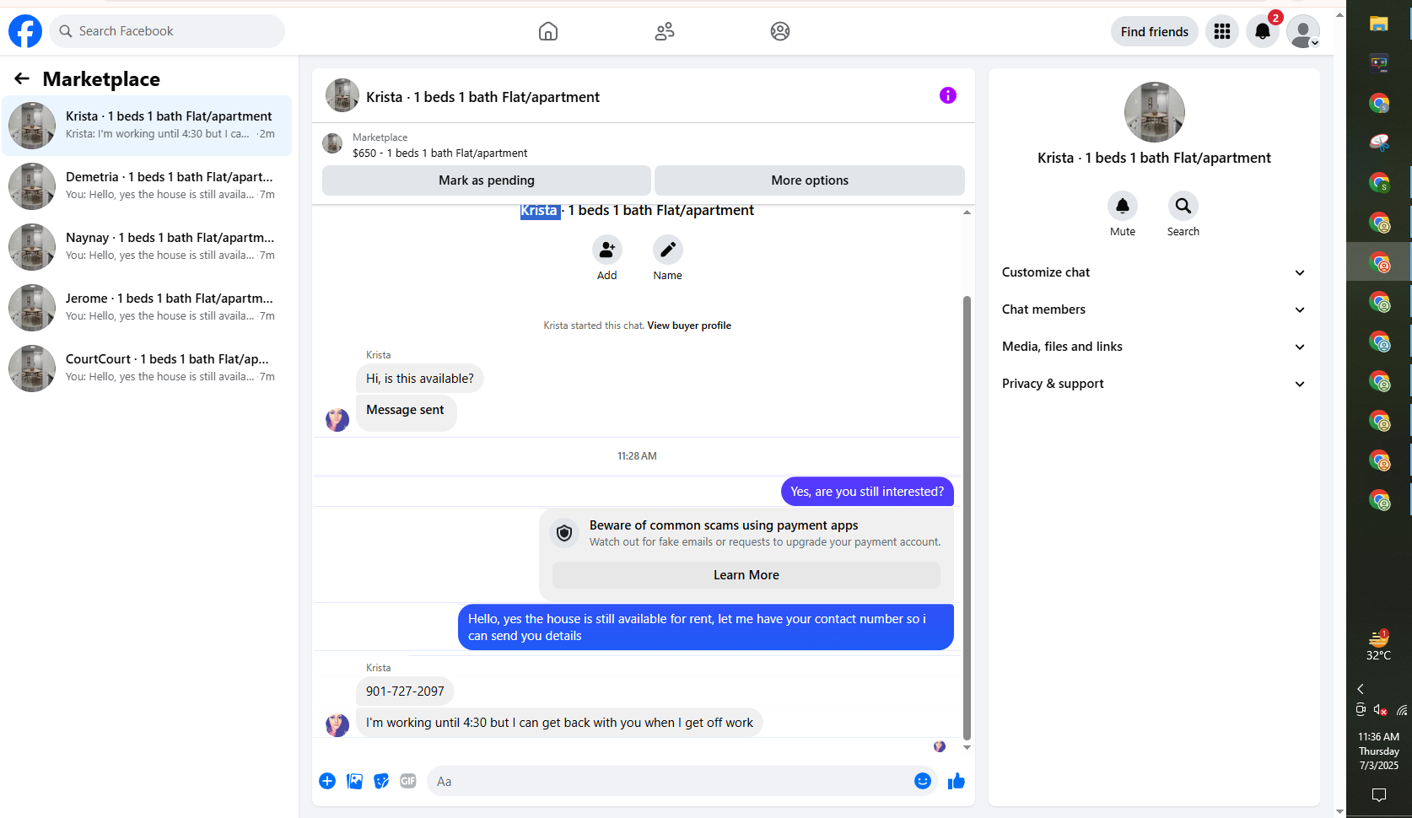Click the browser page scrollbar down arrow

pyautogui.click(x=1339, y=811)
